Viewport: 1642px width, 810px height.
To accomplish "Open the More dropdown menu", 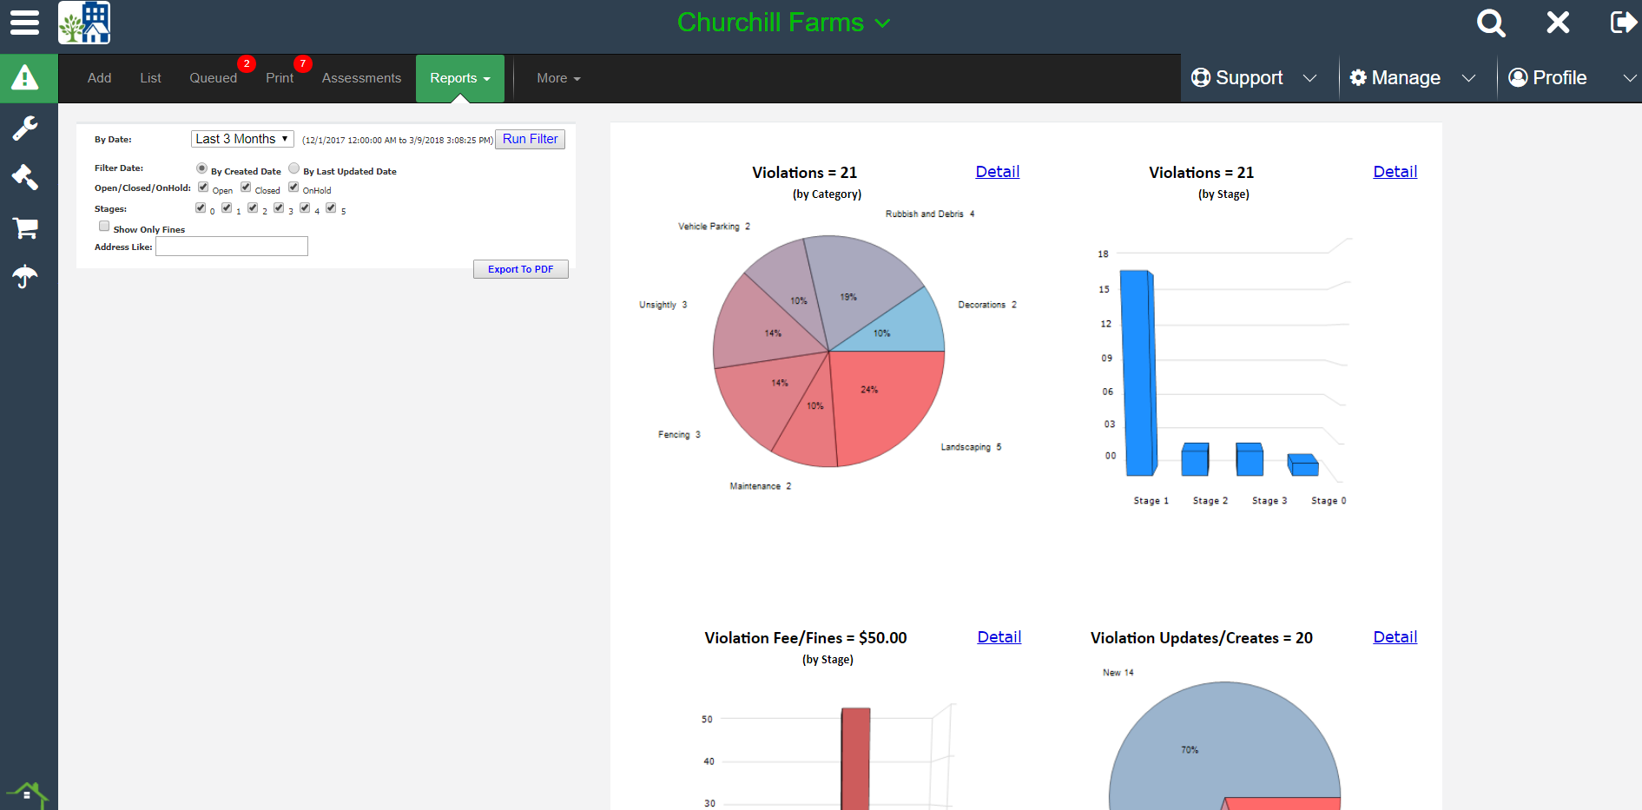I will click(x=558, y=78).
